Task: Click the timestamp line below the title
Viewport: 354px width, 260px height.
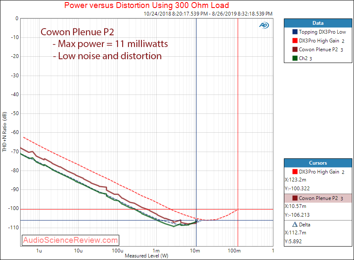Action: point(208,13)
